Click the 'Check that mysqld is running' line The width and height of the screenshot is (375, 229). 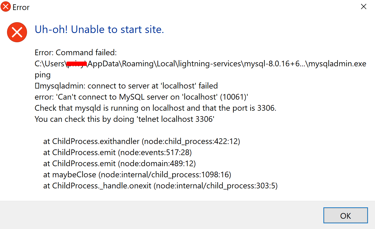[155, 108]
